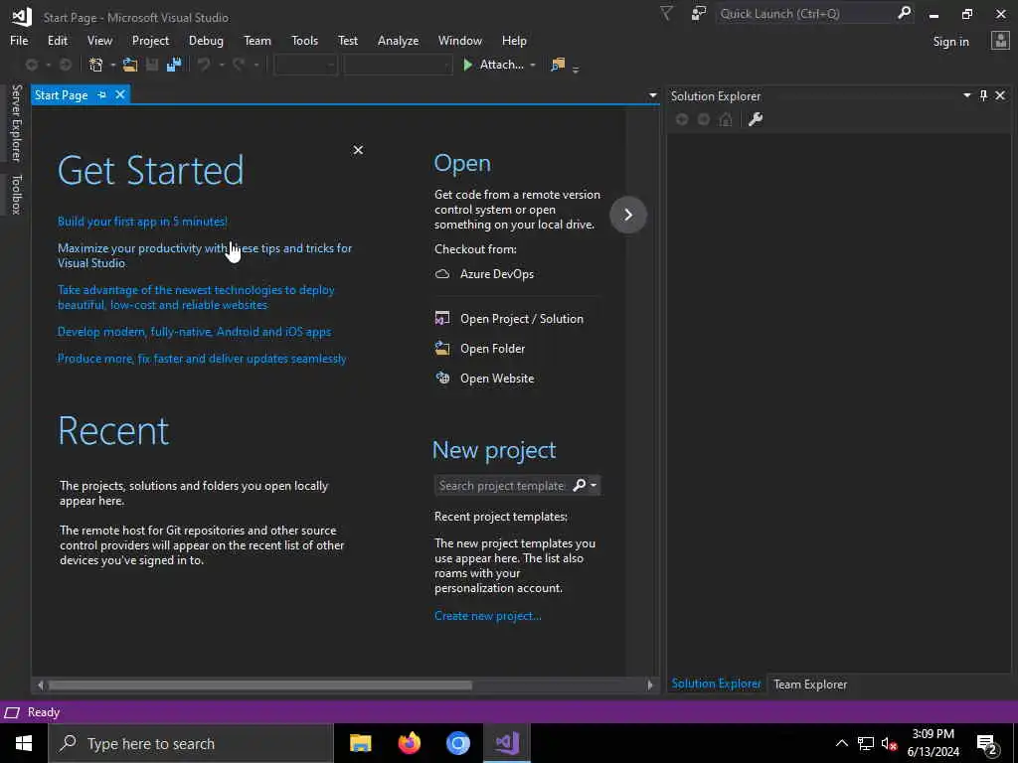Click the Solution Explorer Back icon
Viewport: 1018px width, 763px height.
point(682,119)
